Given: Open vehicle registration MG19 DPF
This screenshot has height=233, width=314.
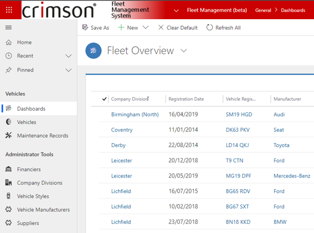Looking at the screenshot, I should [238, 176].
